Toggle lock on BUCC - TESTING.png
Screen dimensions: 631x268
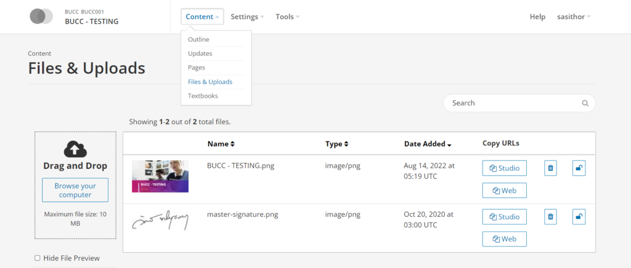tap(579, 168)
